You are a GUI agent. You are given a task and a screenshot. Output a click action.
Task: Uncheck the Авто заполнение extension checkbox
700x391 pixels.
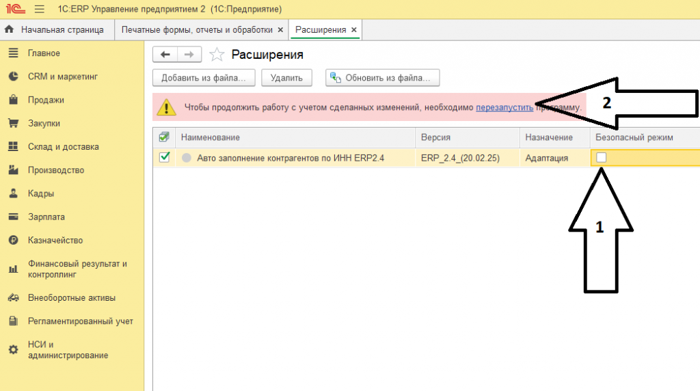(164, 157)
